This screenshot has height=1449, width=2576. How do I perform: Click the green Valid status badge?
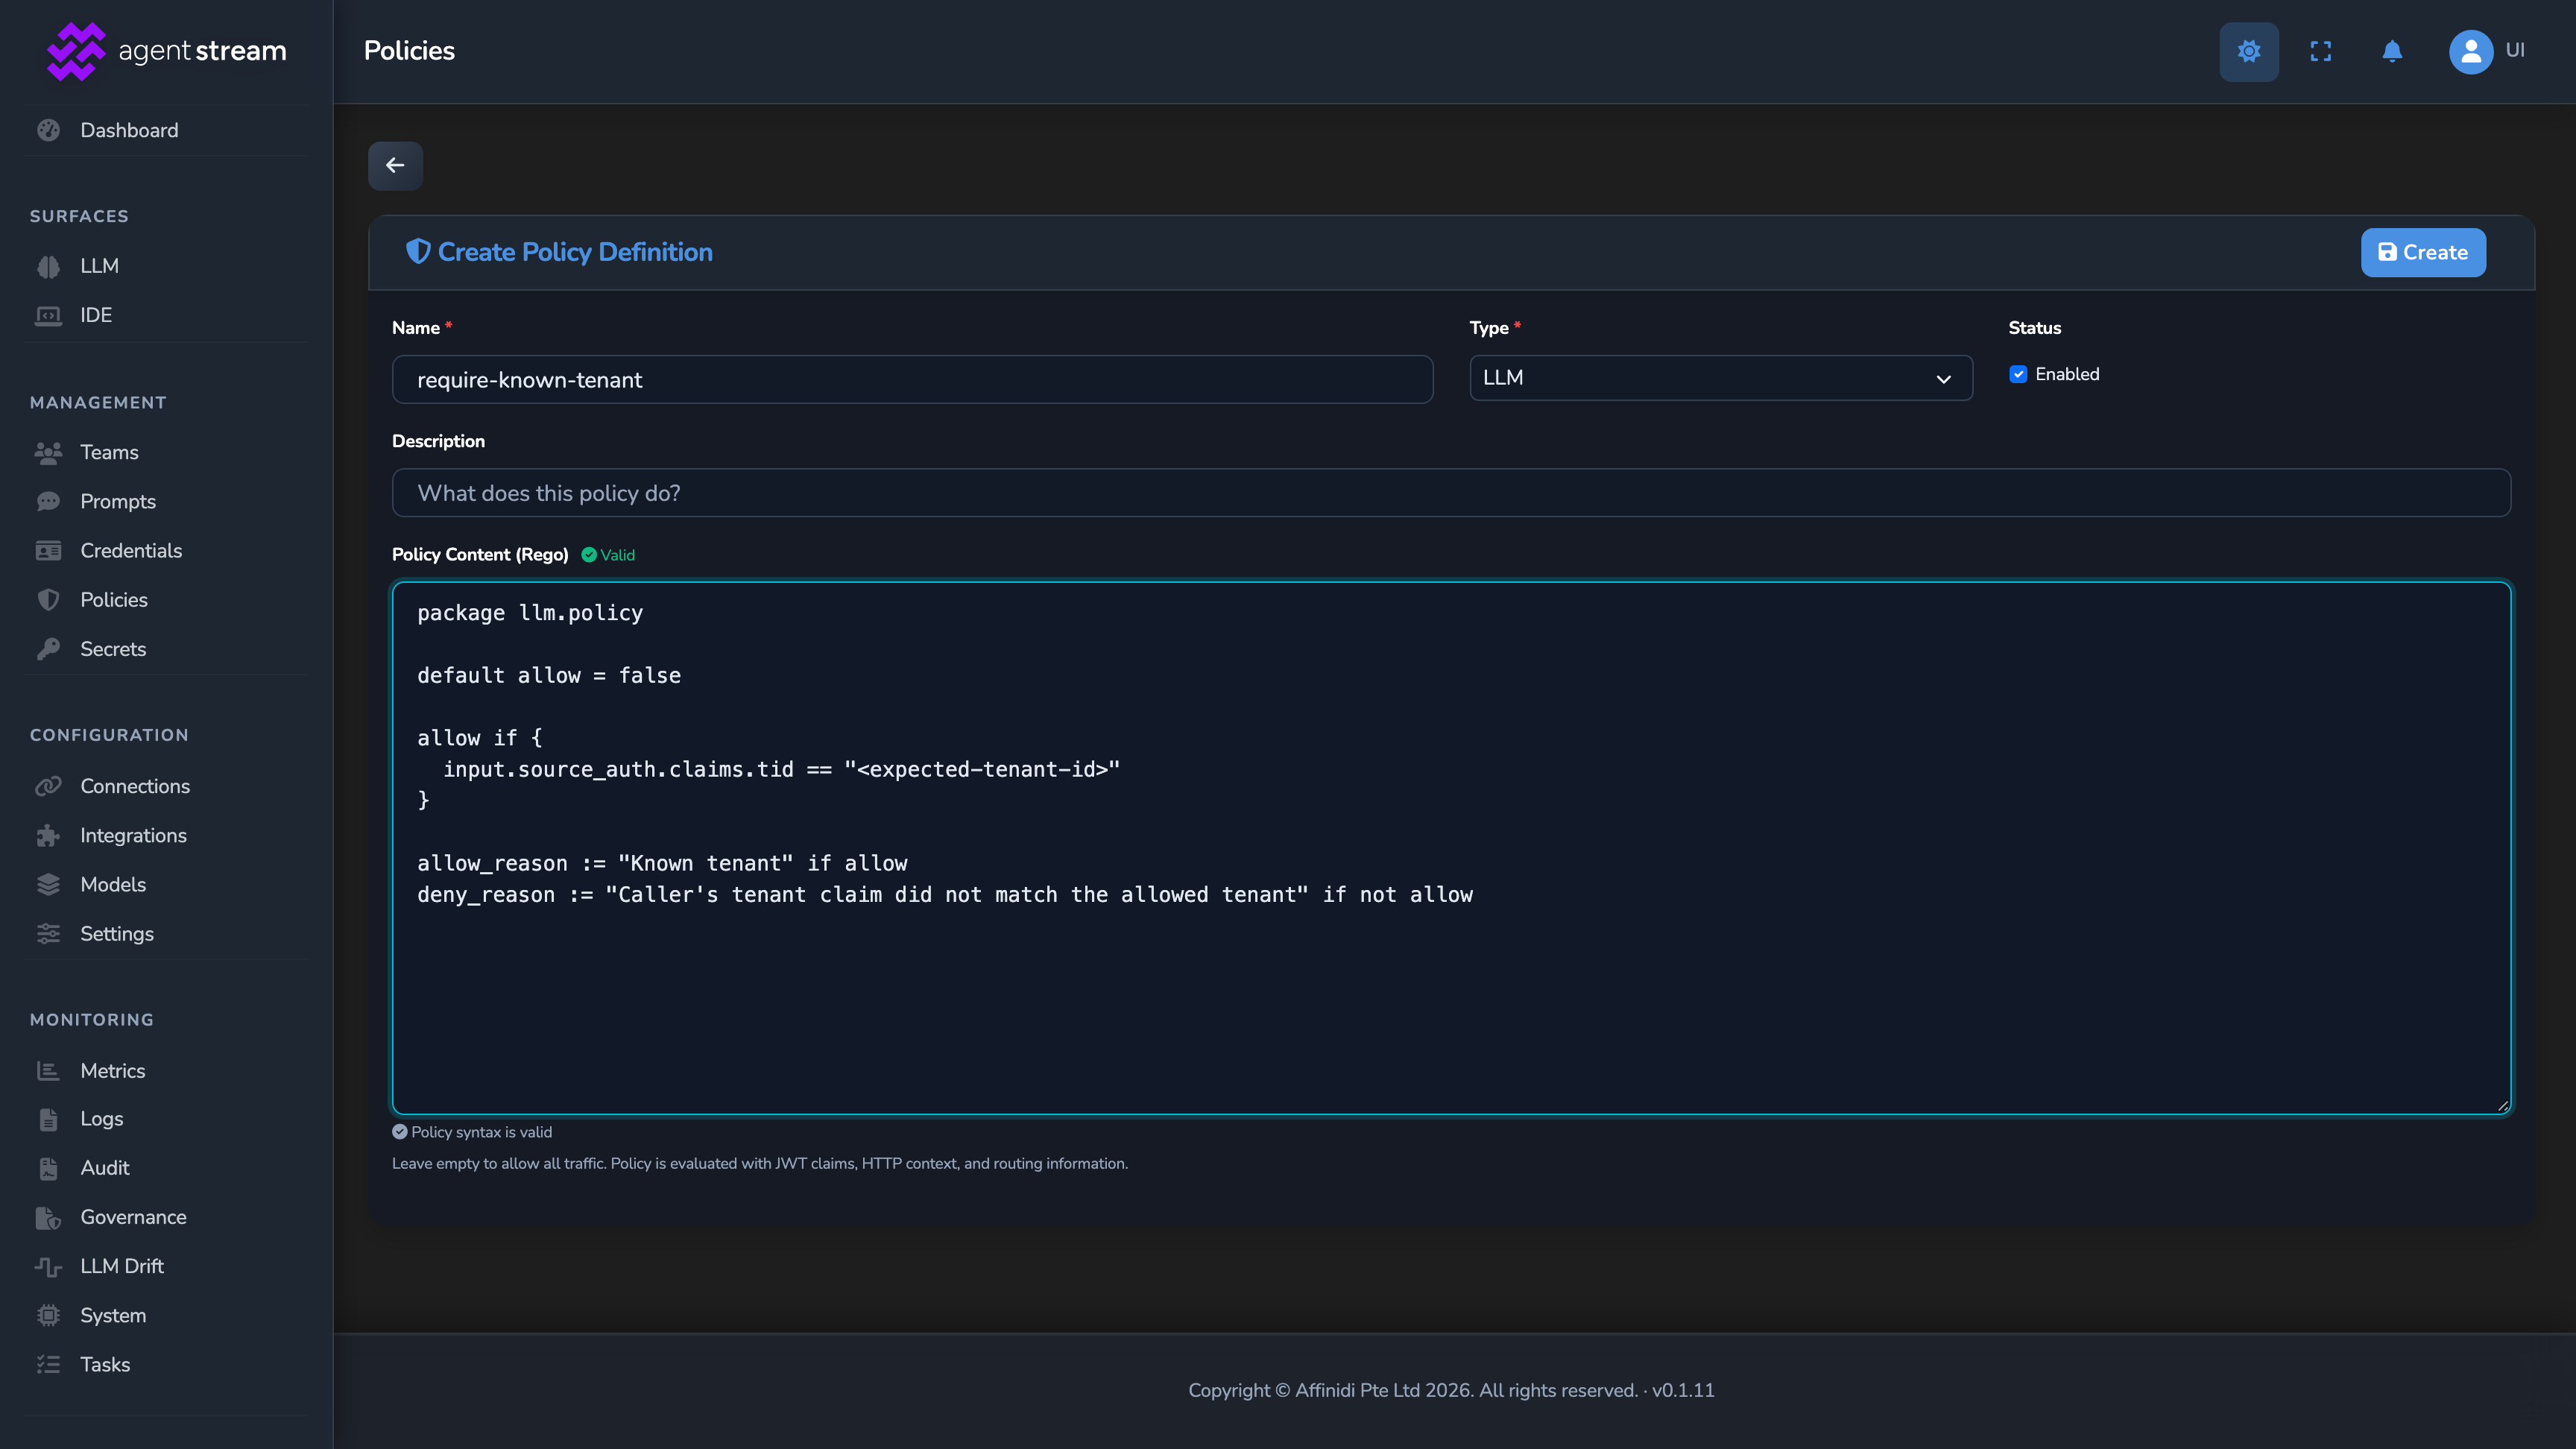pos(608,555)
